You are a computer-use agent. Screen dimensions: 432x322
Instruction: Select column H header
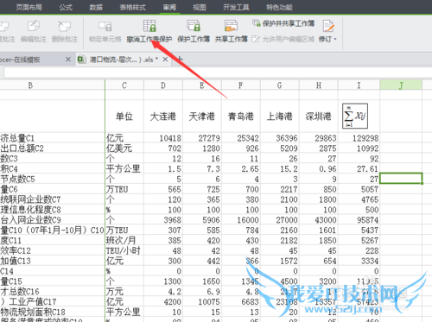[x=319, y=85]
